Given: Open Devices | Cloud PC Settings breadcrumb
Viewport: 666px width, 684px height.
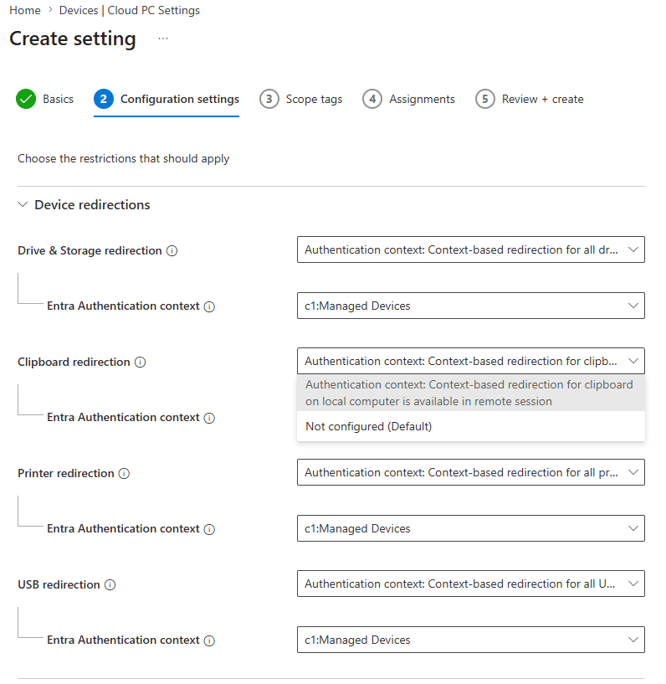Looking at the screenshot, I should 130,10.
